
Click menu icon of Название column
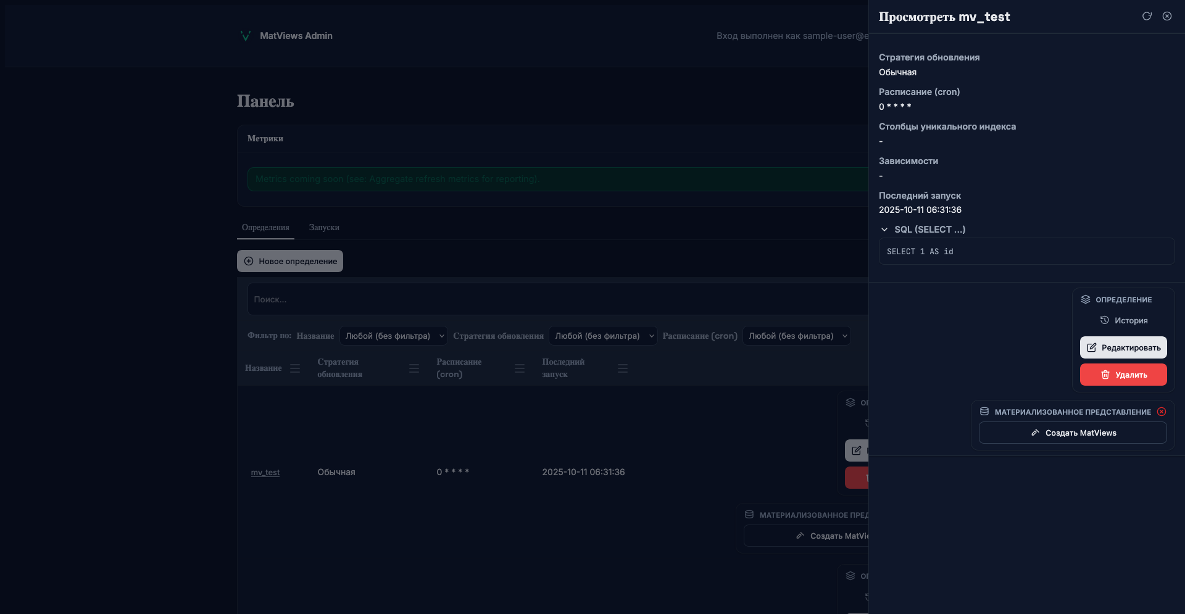[295, 368]
